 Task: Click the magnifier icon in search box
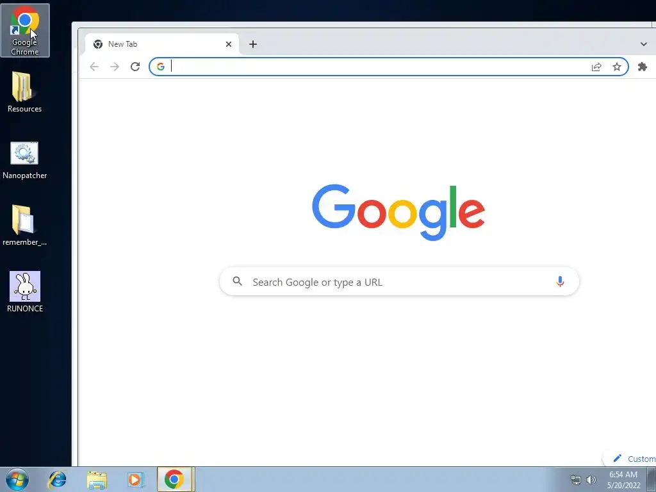tap(237, 282)
